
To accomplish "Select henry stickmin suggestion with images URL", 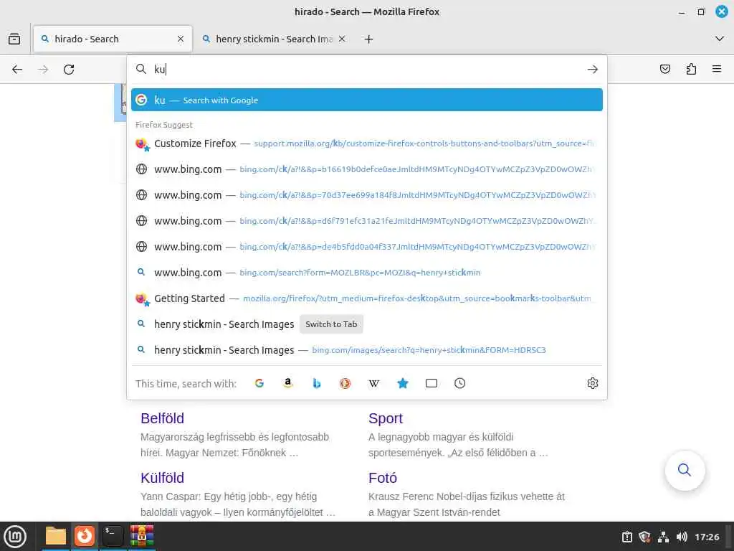I will (x=366, y=350).
